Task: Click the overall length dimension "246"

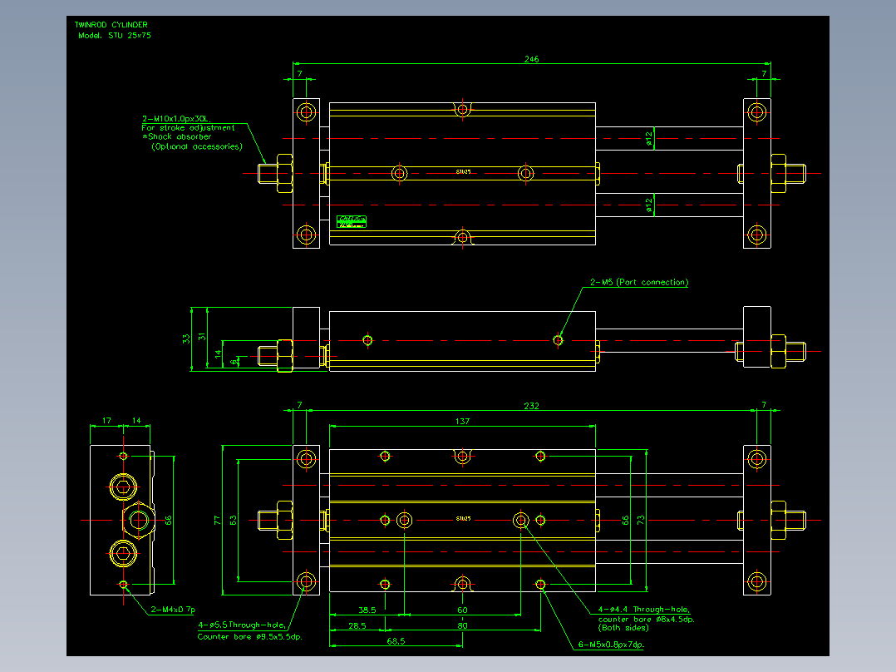Action: (x=531, y=59)
